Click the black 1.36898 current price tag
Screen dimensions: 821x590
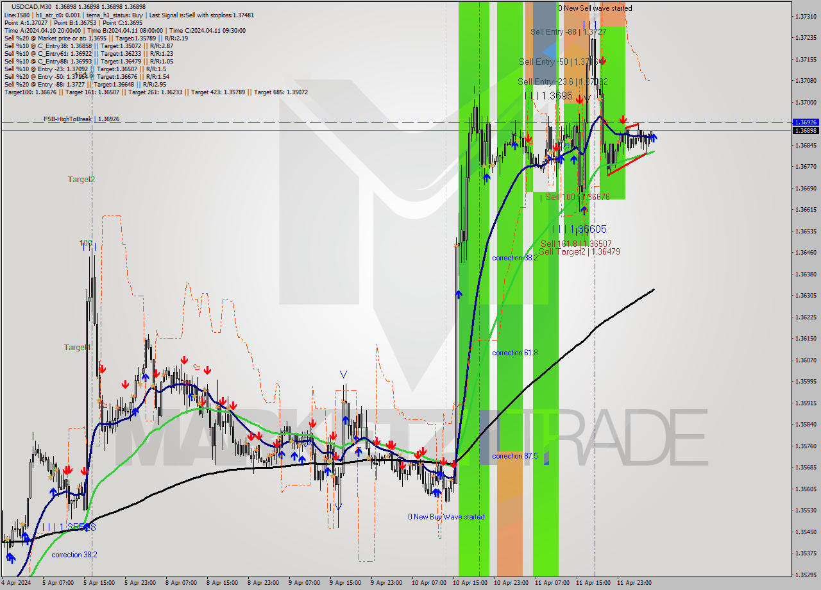(x=805, y=130)
